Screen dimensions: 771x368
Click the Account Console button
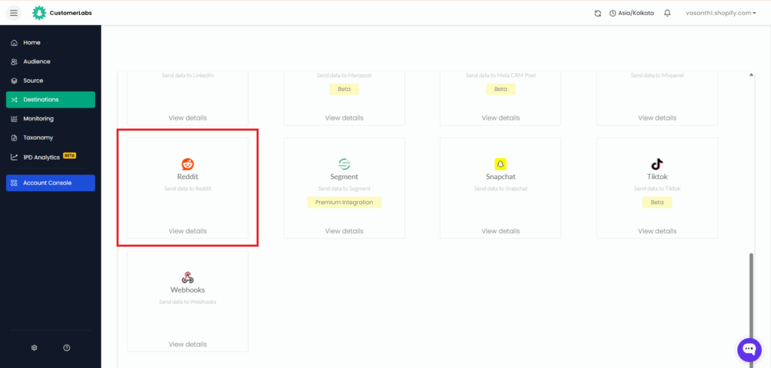[x=50, y=183]
